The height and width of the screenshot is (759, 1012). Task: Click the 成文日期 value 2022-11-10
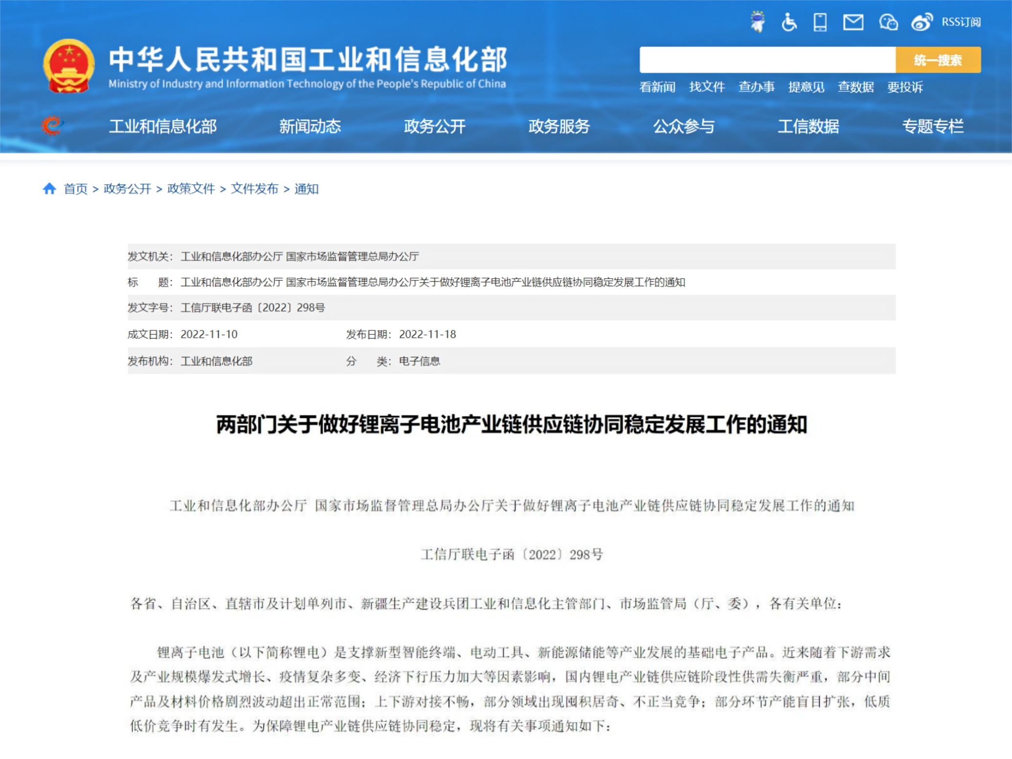point(209,334)
